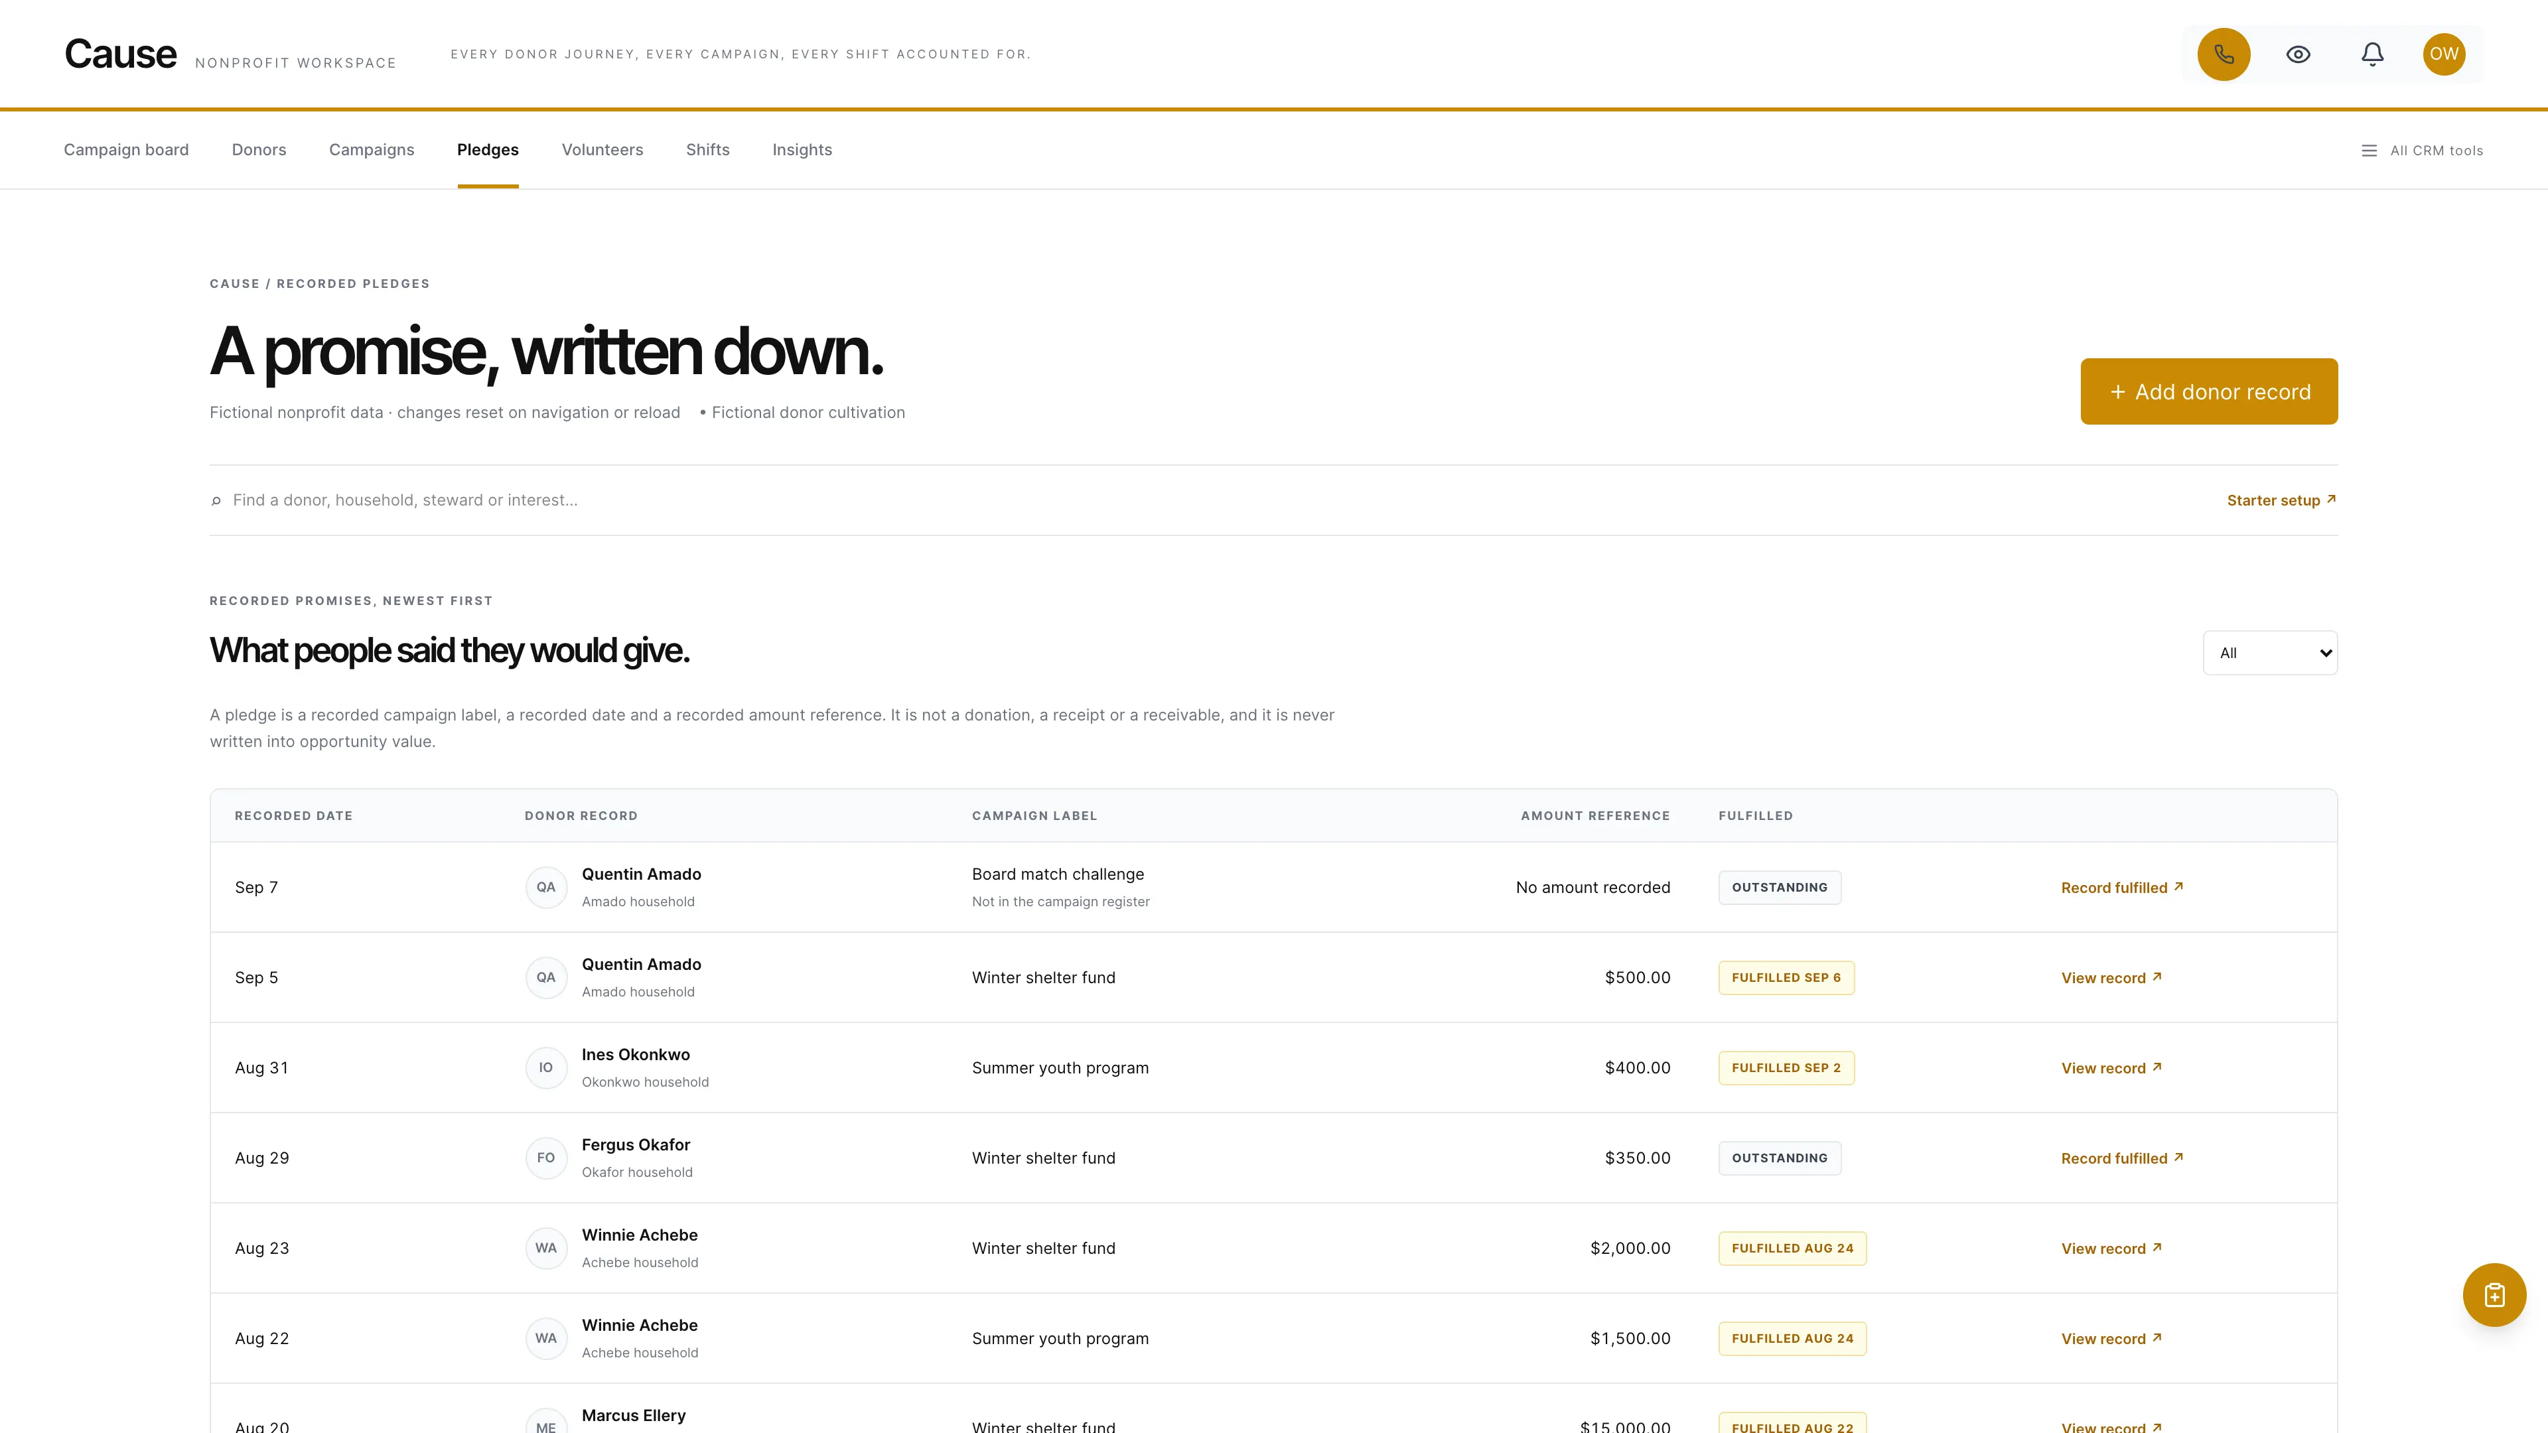Select the Pledges tab
The image size is (2548, 1433).
488,151
